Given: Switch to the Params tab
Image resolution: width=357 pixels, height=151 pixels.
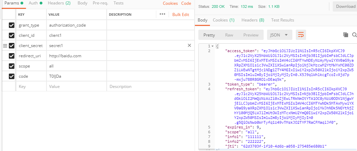Looking at the screenshot, I should coord(14,3).
